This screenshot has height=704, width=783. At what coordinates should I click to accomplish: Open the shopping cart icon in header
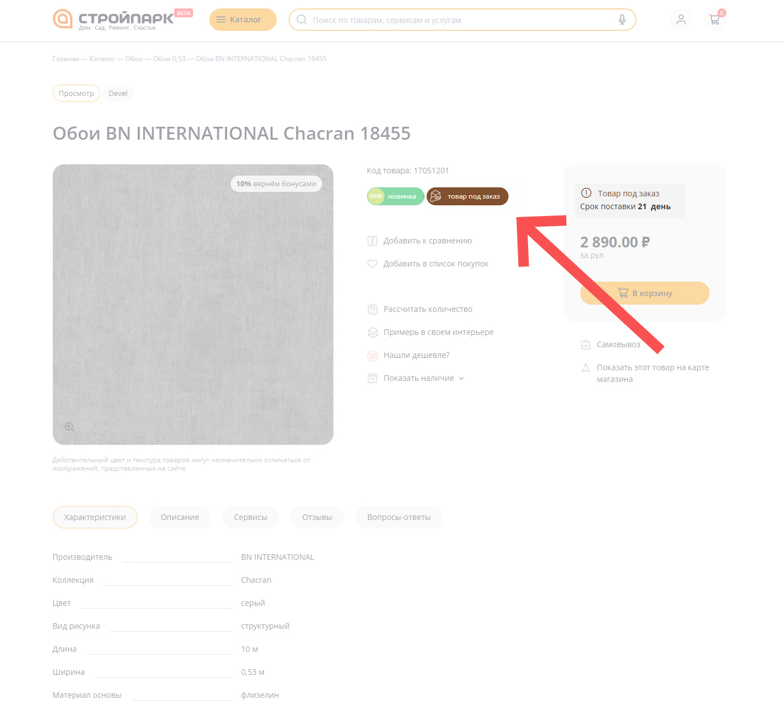click(715, 20)
